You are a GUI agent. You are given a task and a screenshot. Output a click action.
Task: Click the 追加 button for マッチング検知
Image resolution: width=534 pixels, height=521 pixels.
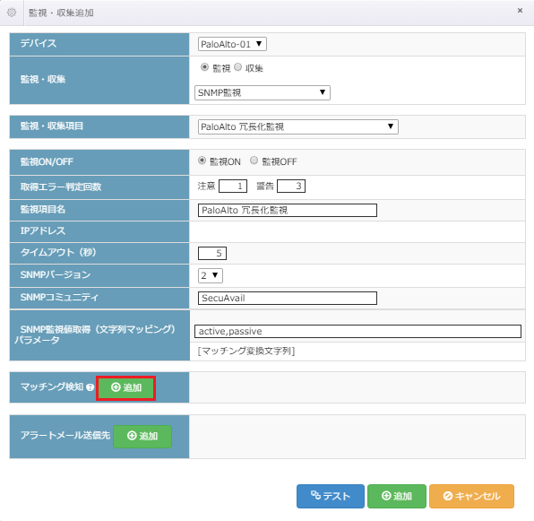pos(126,387)
